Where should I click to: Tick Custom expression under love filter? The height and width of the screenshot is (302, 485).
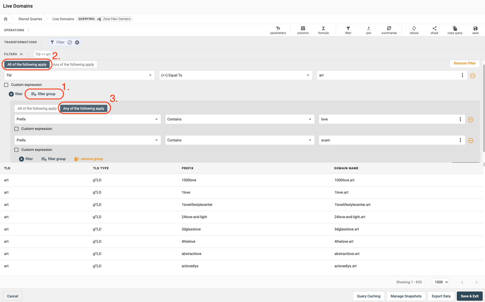click(17, 129)
